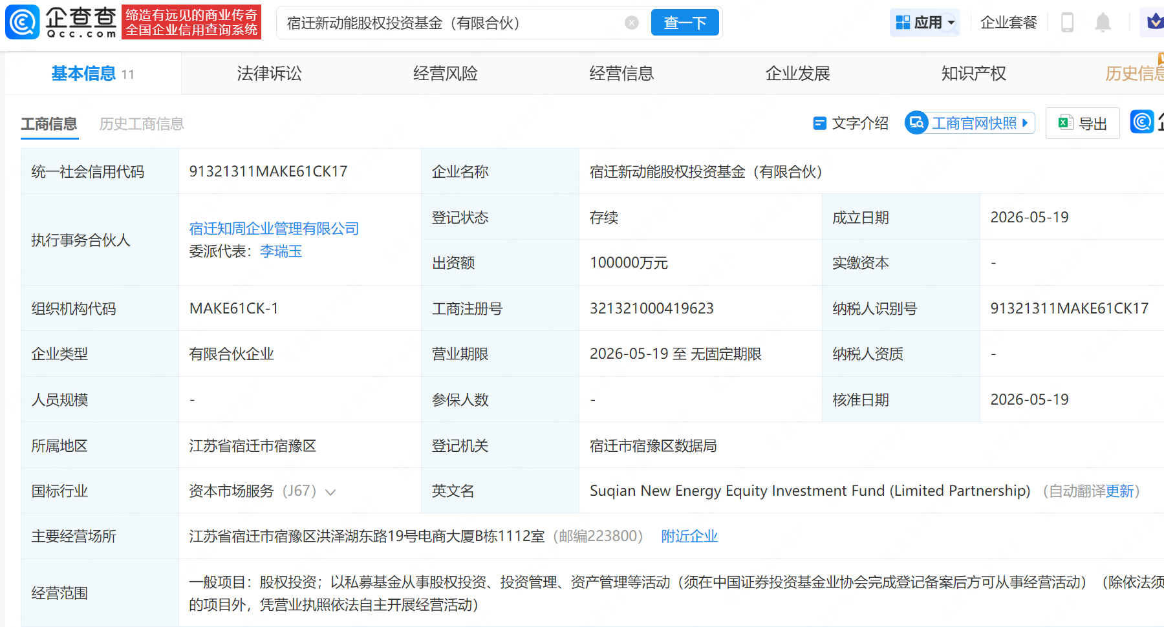Viewport: 1164px width, 627px height.
Task: Expand the 国标行业 chevron next to J67
Action: tap(330, 492)
